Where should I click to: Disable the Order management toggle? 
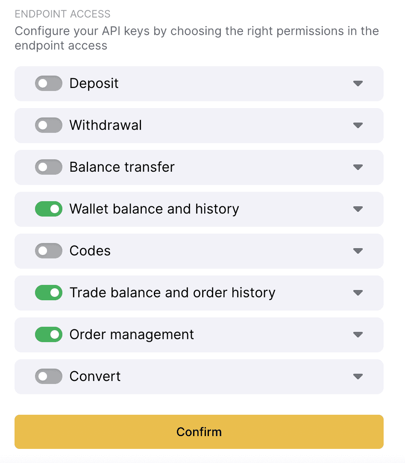point(48,334)
